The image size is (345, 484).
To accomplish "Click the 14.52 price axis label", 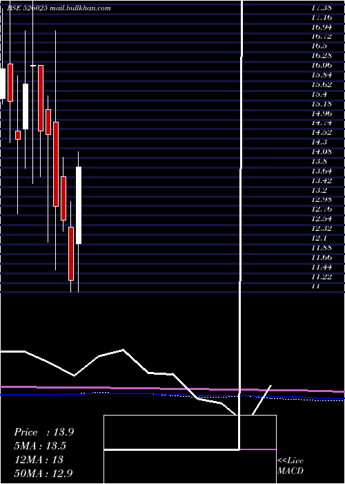I will 322,133.
